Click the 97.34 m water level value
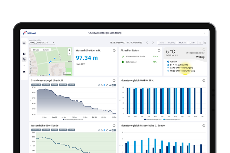 pyautogui.click(x=87, y=58)
